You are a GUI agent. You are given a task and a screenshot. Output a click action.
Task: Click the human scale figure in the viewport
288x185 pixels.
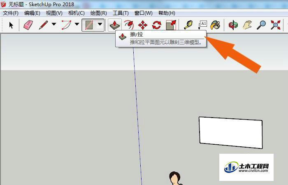[x=175, y=178]
